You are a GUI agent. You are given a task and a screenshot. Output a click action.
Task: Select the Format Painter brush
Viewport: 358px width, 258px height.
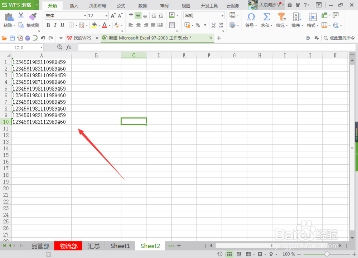33,16
